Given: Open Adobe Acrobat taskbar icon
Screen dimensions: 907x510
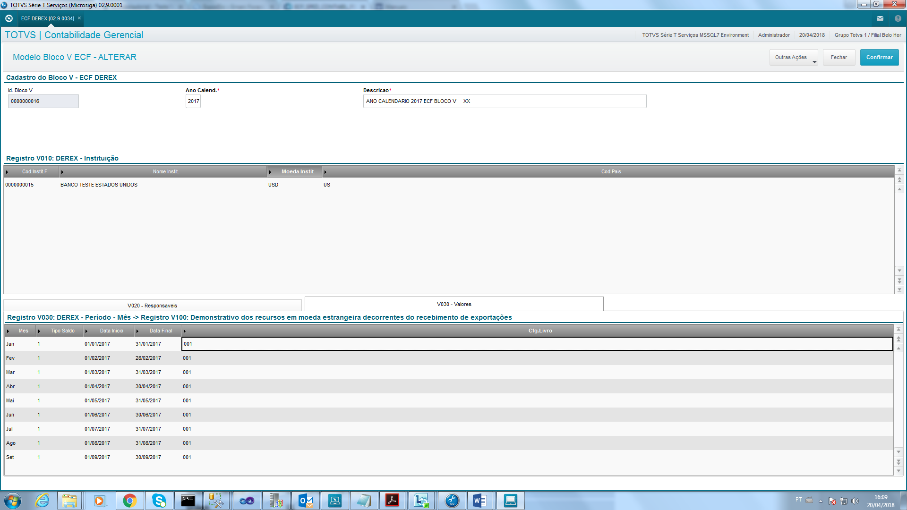Looking at the screenshot, I should [392, 501].
